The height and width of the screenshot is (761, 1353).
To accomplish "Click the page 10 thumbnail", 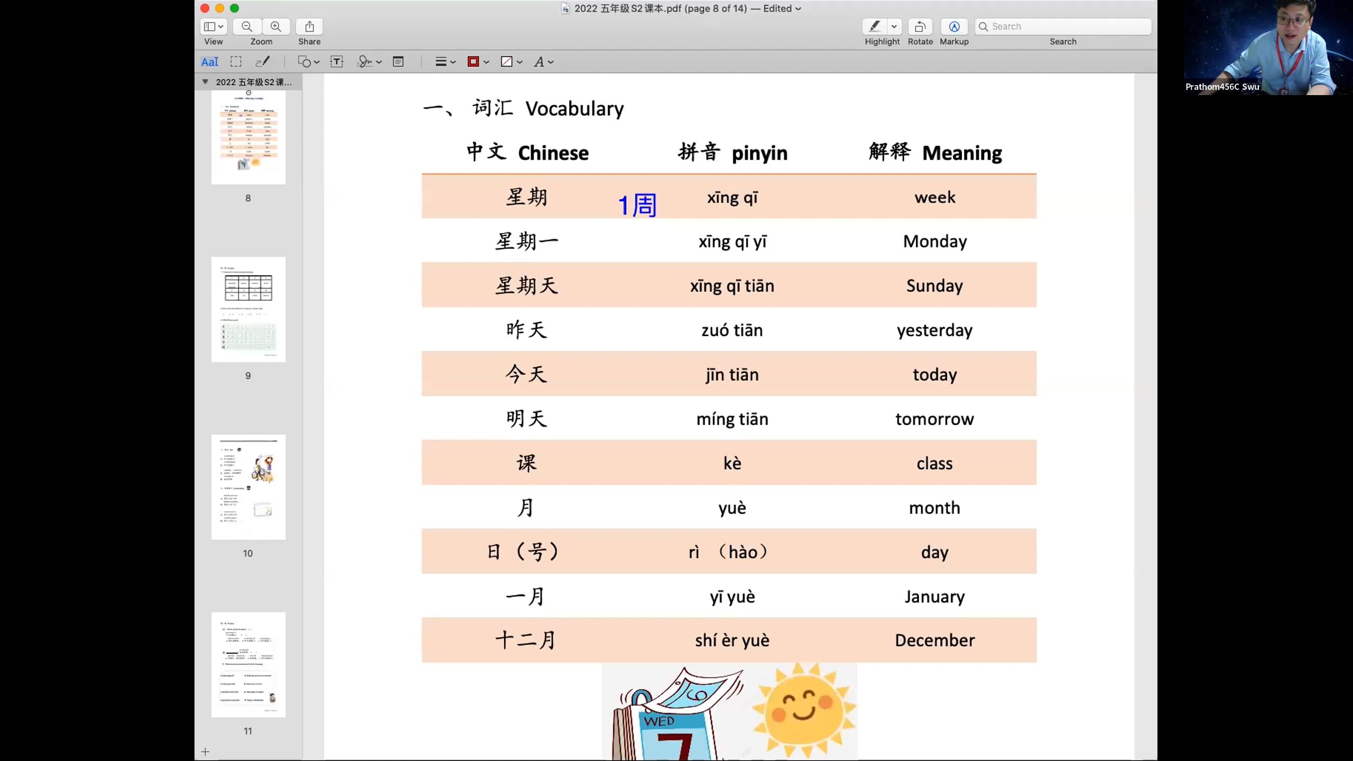I will [248, 487].
